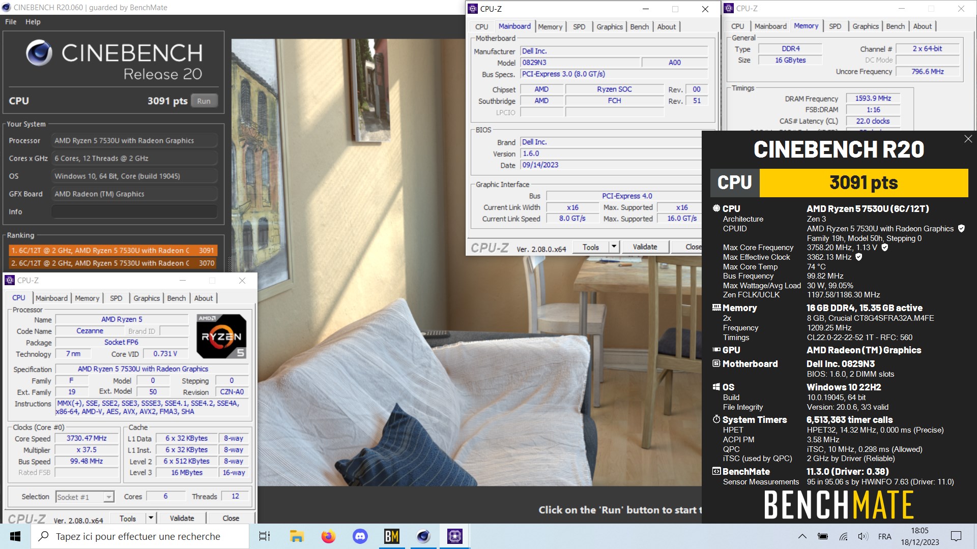Viewport: 977px width, 549px height.
Task: Click Validate in Mainboard CPU-Z window
Action: click(x=645, y=247)
